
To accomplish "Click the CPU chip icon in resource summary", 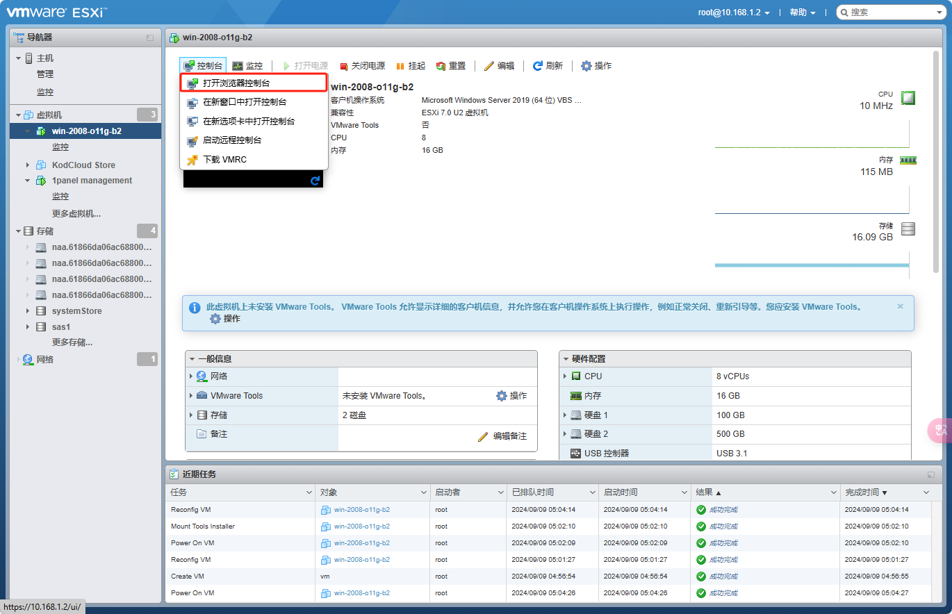I will [908, 98].
